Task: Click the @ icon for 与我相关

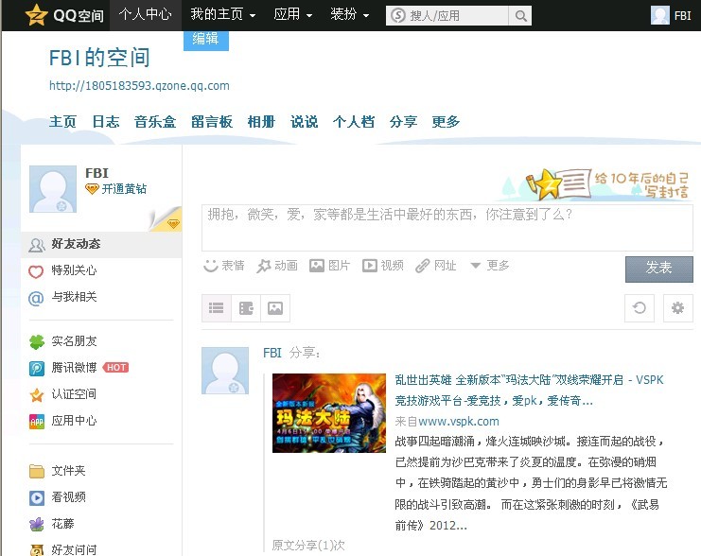Action: (x=36, y=298)
